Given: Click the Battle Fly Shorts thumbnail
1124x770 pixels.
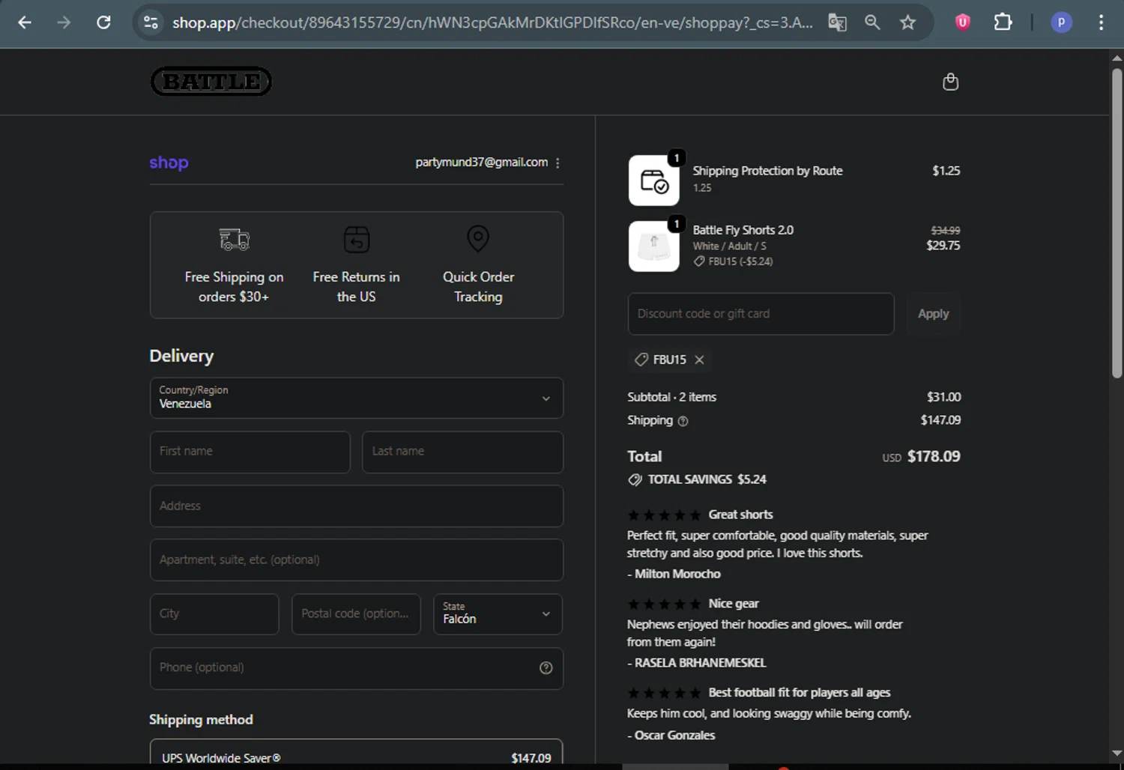Looking at the screenshot, I should tap(654, 246).
